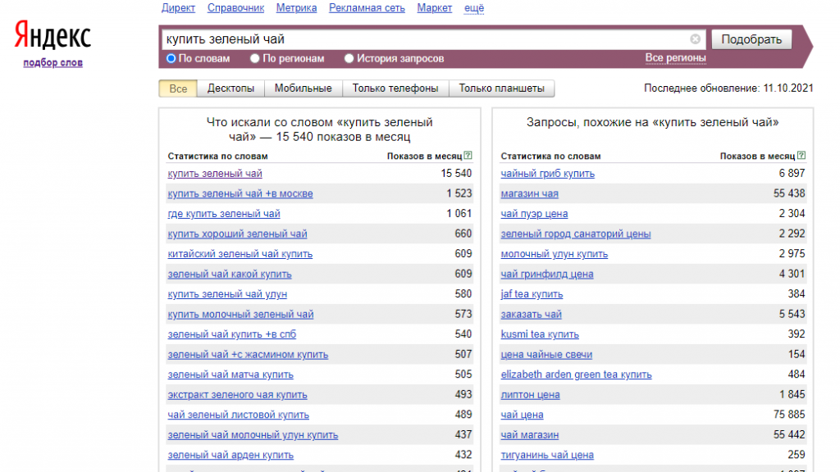Open 'тигуанинь чай цена' similar query
840x472 pixels.
[547, 455]
